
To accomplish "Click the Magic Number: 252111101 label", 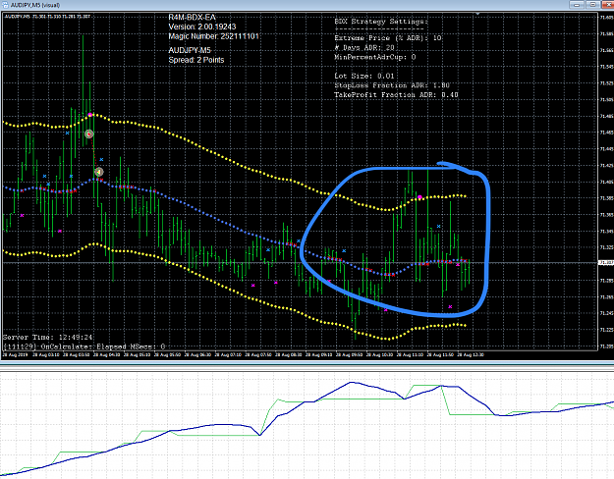I will click(213, 36).
